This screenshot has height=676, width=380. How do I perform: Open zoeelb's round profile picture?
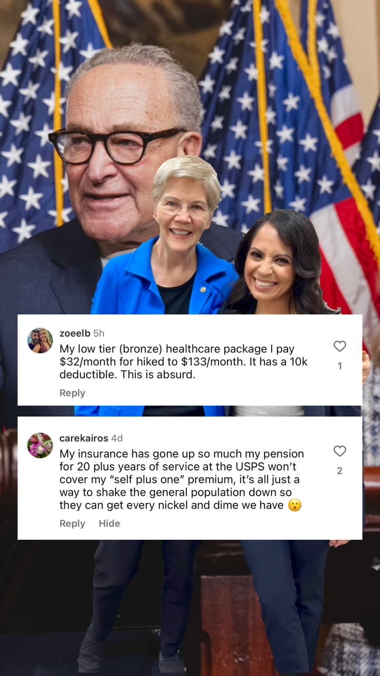(x=40, y=341)
